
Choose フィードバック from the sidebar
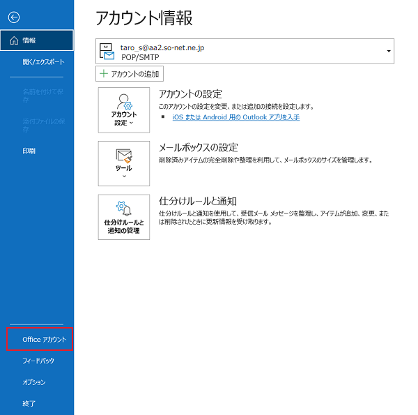[38, 361]
